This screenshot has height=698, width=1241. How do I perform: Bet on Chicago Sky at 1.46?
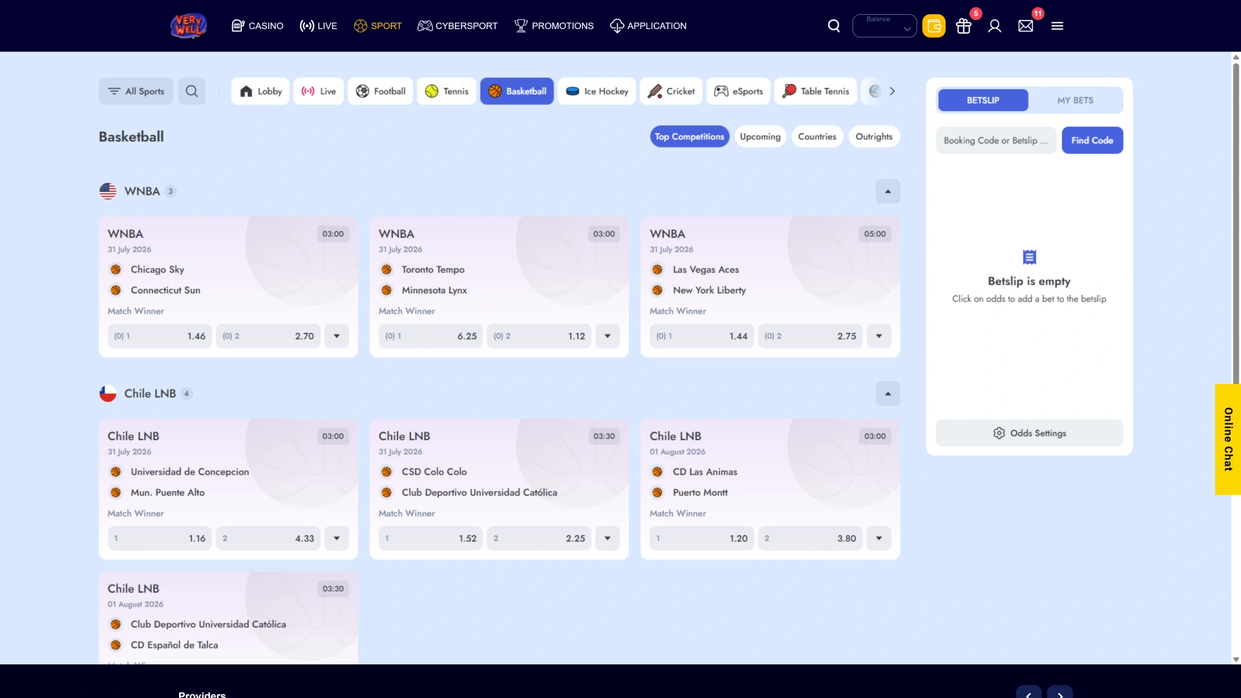160,336
